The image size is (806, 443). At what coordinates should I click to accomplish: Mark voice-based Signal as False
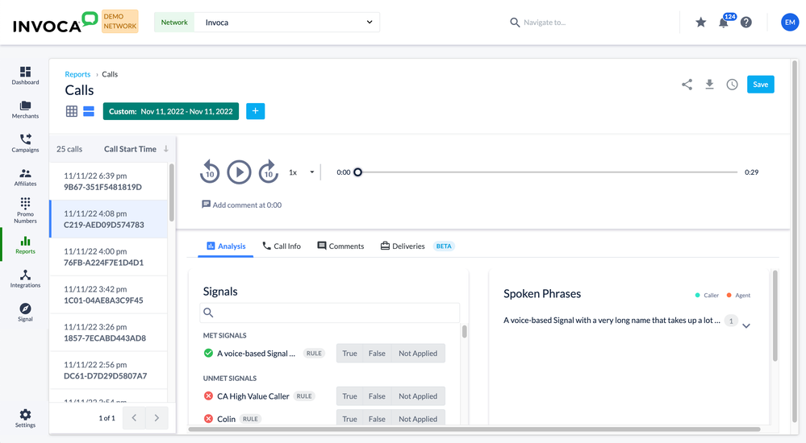point(377,353)
